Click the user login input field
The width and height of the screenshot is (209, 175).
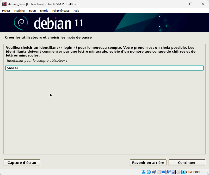click(104, 68)
